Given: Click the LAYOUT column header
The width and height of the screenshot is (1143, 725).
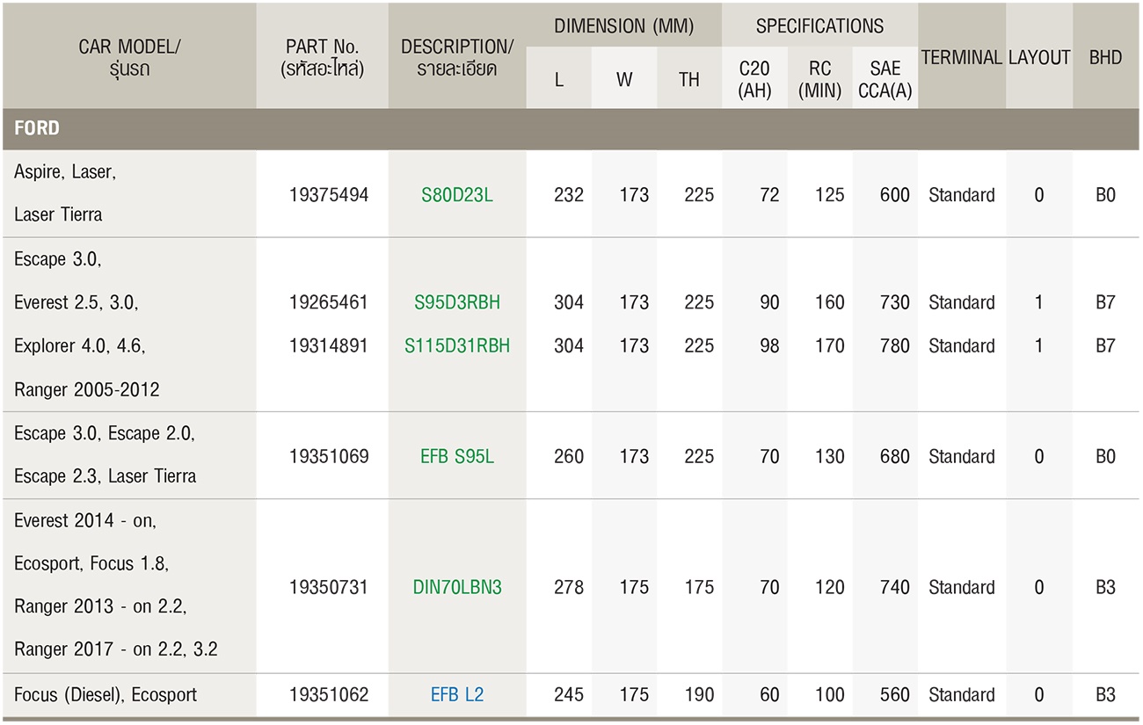Looking at the screenshot, I should [x=1039, y=58].
